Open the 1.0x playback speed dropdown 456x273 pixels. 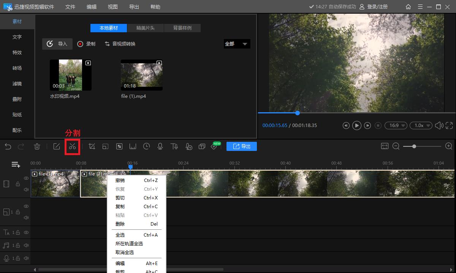click(422, 126)
